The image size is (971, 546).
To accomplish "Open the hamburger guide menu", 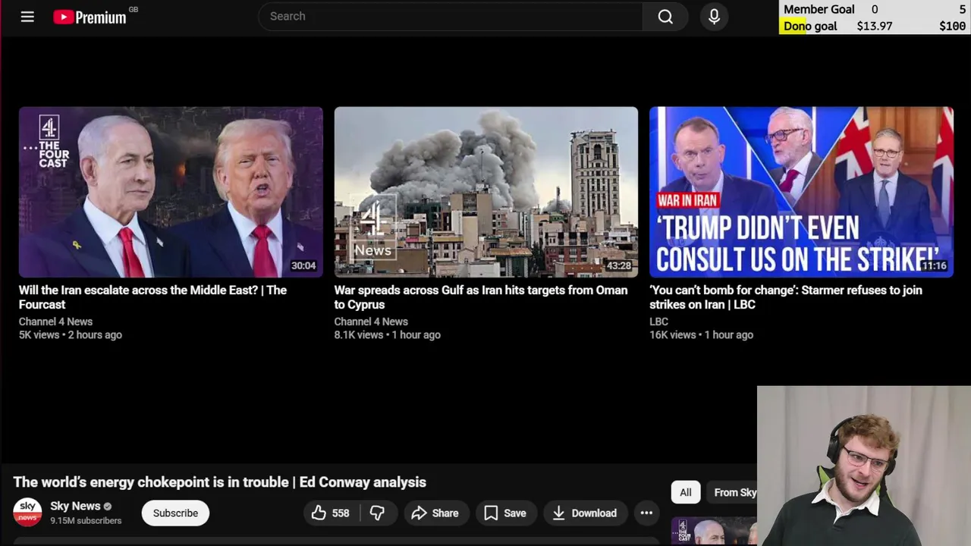I will click(27, 17).
